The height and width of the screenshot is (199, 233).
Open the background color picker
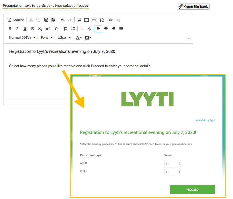click(88, 38)
